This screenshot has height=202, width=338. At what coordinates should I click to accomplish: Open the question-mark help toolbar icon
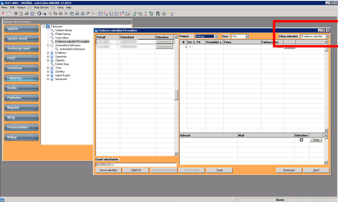tap(171, 14)
